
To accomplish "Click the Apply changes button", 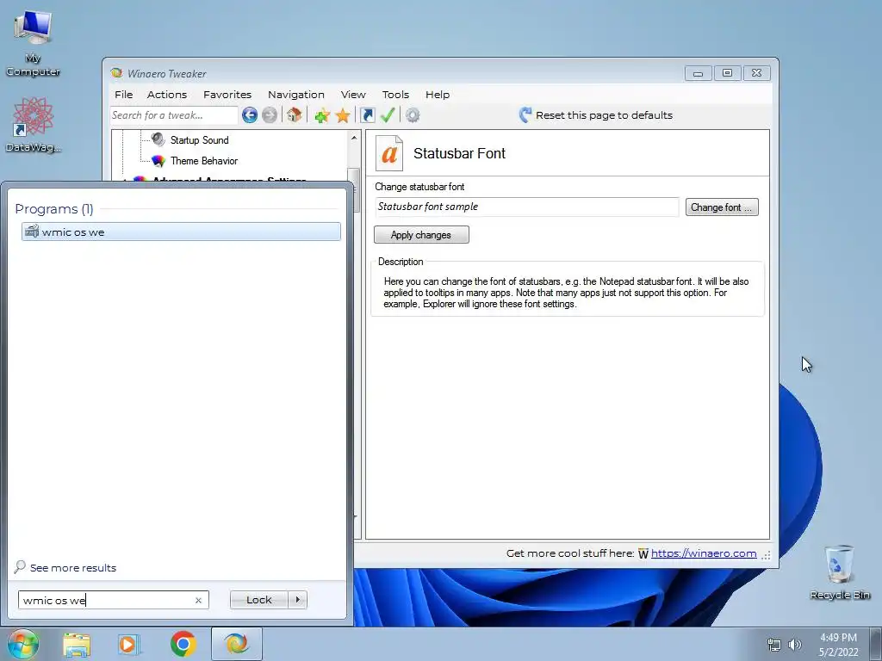I will (x=421, y=235).
